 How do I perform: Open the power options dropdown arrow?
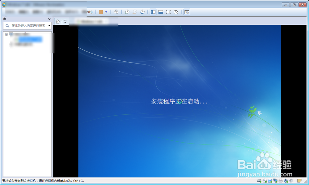(106, 12)
